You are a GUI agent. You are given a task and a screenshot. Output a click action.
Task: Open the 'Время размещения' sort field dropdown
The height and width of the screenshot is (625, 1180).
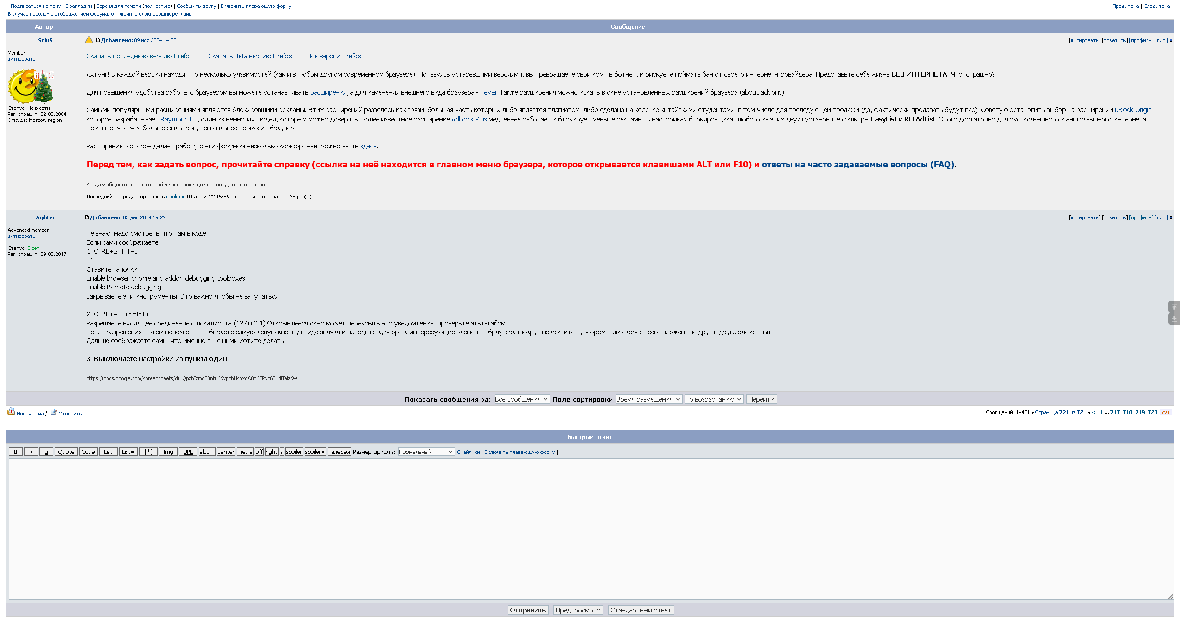click(x=648, y=399)
